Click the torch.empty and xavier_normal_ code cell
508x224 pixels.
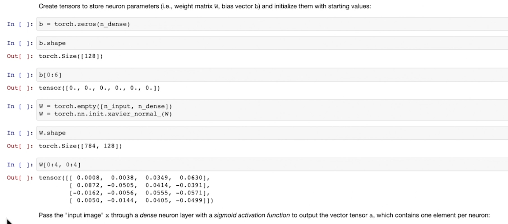[271, 110]
